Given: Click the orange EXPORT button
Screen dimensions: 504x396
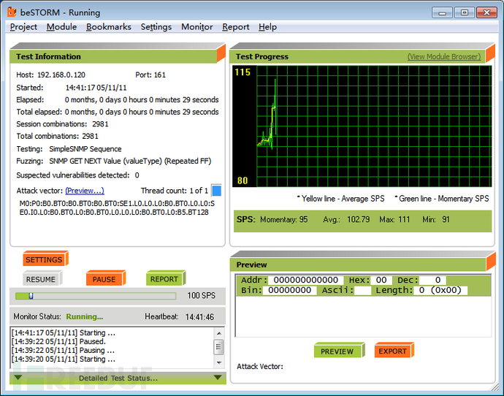Looking at the screenshot, I should 394,351.
